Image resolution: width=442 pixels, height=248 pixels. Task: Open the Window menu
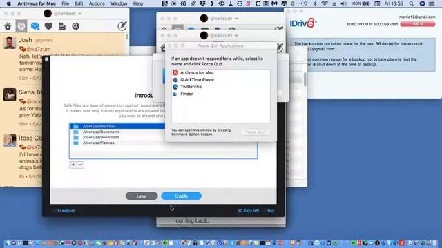pos(119,3)
